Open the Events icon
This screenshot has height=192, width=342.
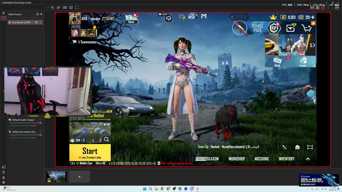(x=303, y=62)
